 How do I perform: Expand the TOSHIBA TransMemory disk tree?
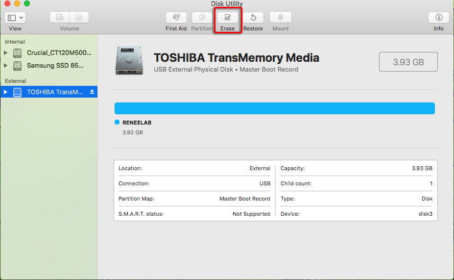tap(6, 92)
